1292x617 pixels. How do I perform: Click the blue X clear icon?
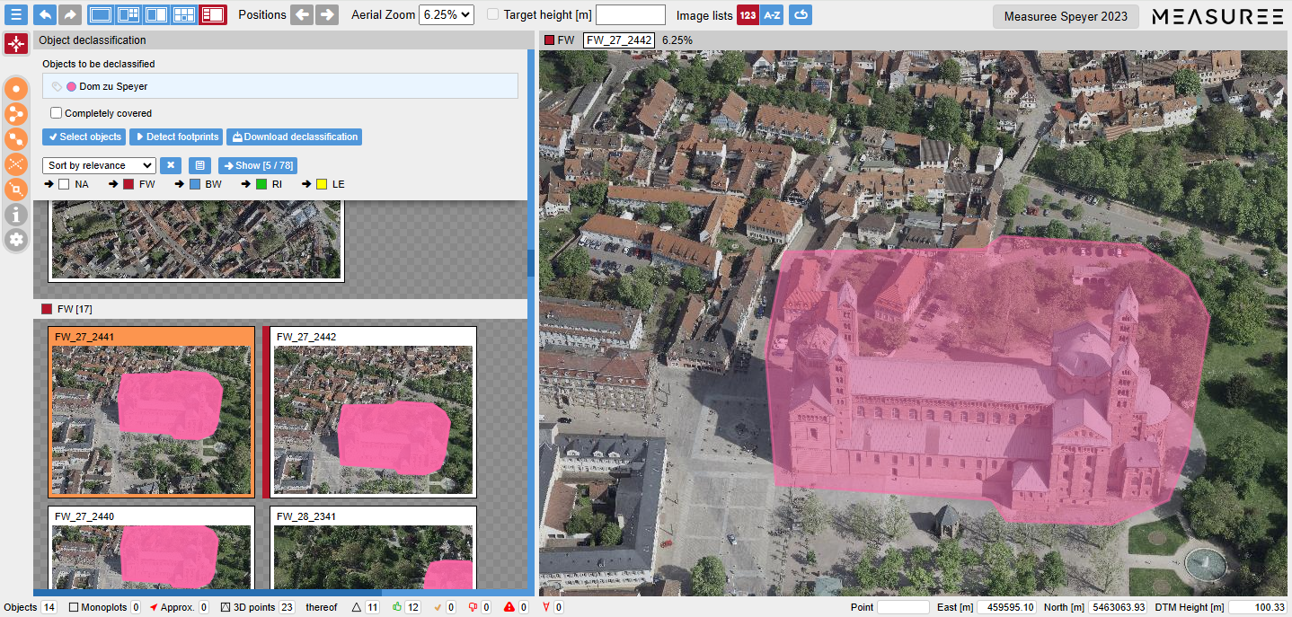pos(171,165)
